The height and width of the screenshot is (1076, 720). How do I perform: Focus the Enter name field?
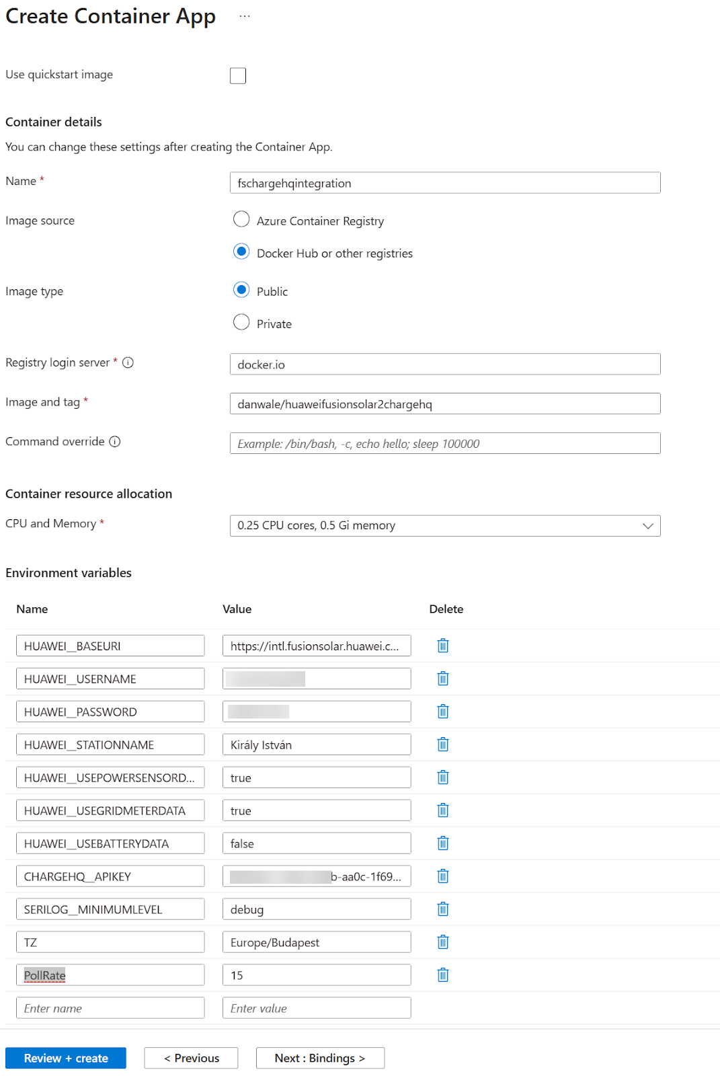[x=110, y=1008]
